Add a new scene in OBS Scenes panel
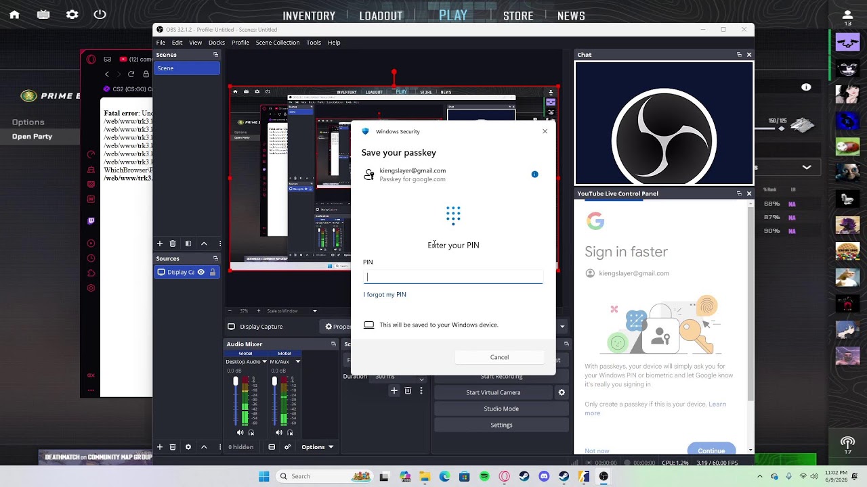Viewport: 867px width, 487px height. (160, 243)
